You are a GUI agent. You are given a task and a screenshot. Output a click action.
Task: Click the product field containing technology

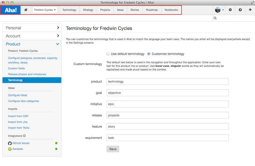[x=167, y=82]
